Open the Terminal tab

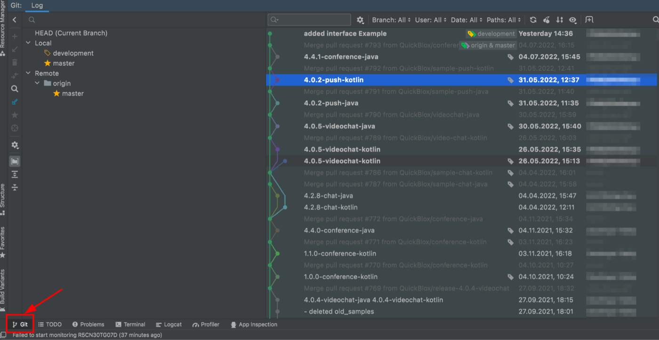[x=130, y=324]
